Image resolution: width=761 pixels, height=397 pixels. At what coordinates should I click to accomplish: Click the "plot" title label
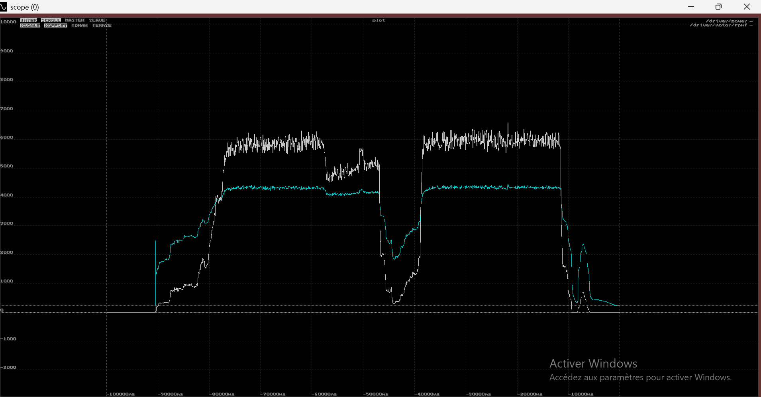379,20
